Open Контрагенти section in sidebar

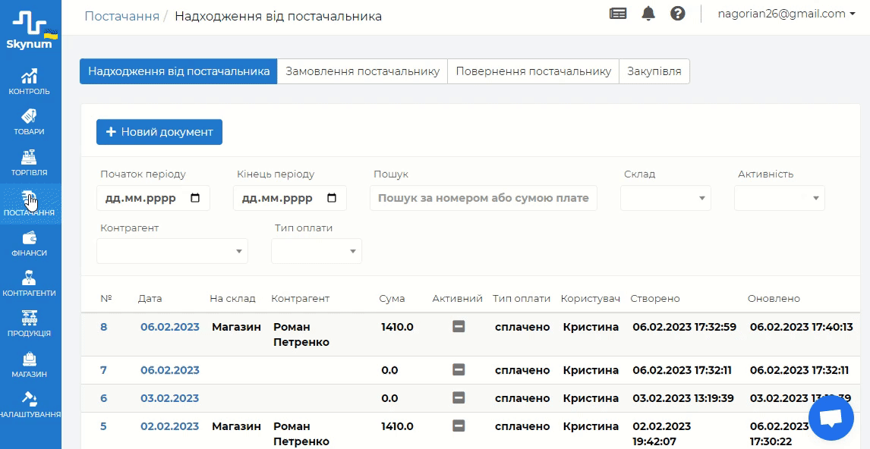click(30, 283)
